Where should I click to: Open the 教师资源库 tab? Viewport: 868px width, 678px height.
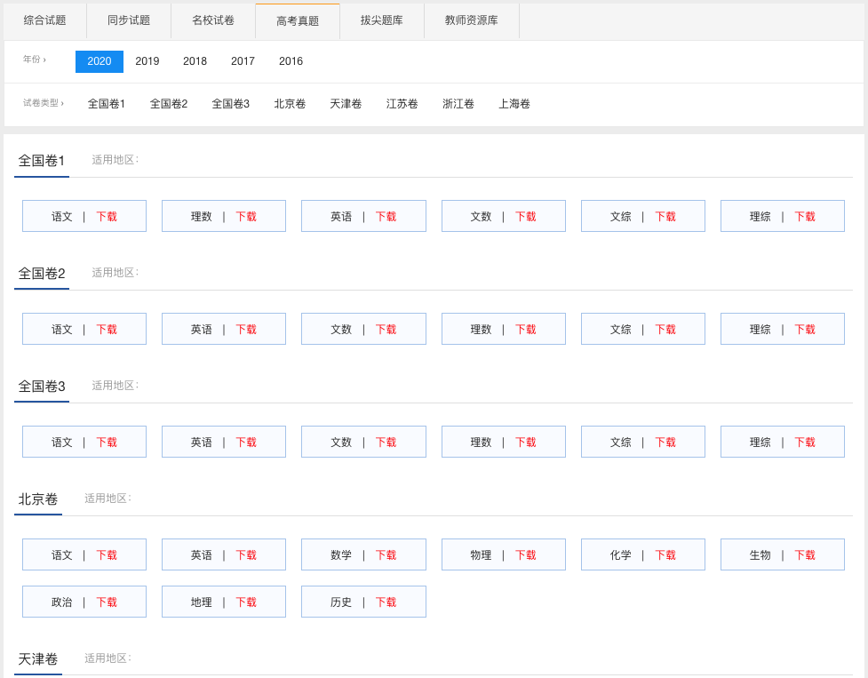coord(472,20)
